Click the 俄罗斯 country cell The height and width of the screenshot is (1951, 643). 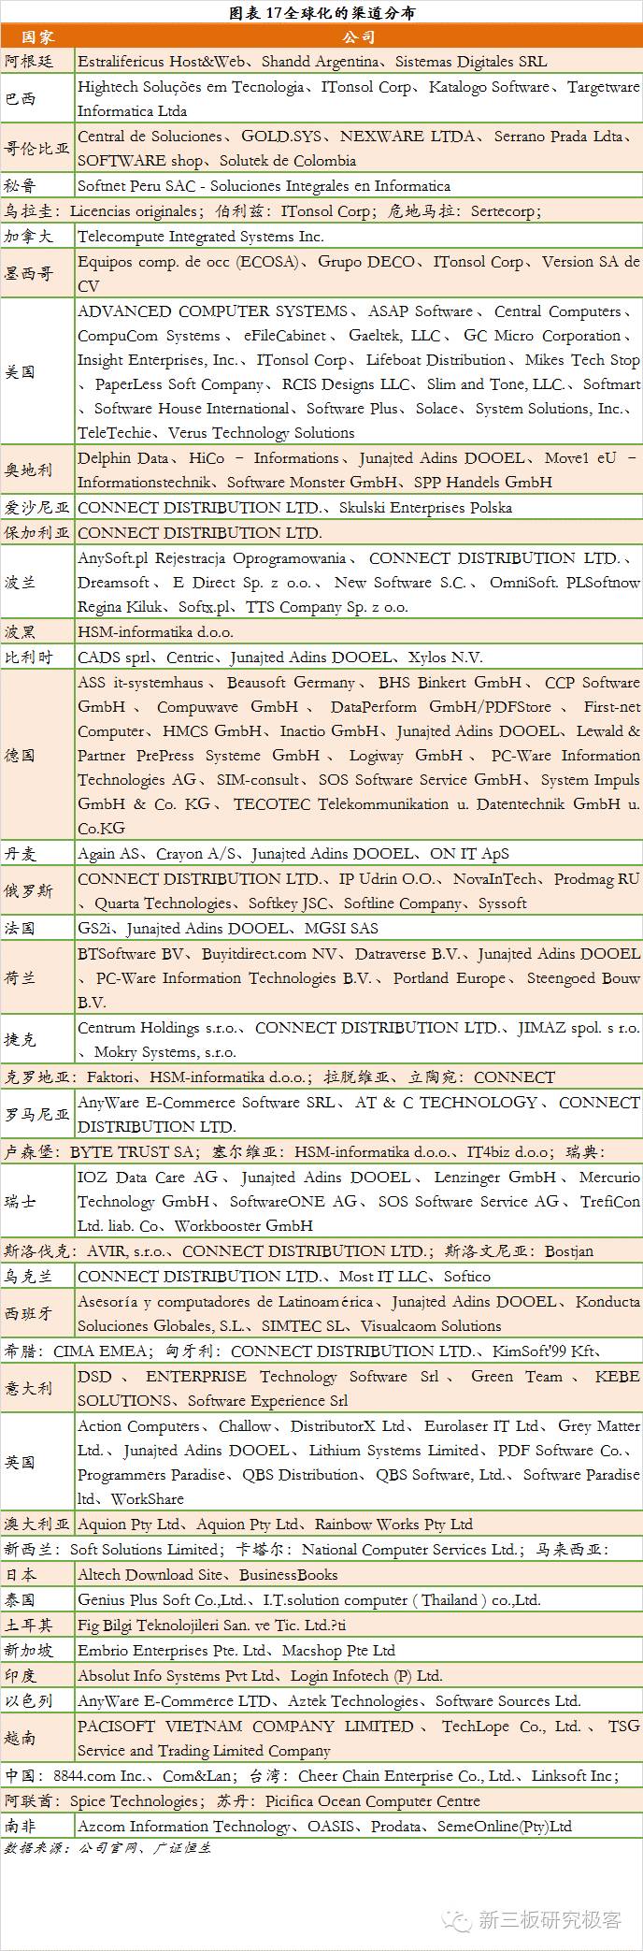point(37,890)
